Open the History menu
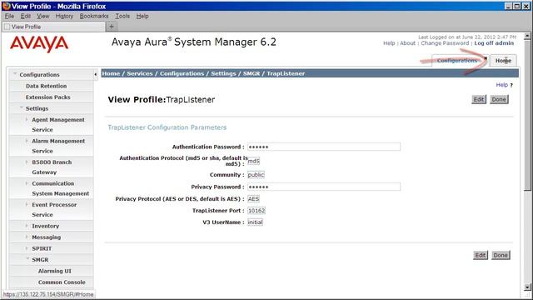533x300 pixels. pyautogui.click(x=64, y=16)
